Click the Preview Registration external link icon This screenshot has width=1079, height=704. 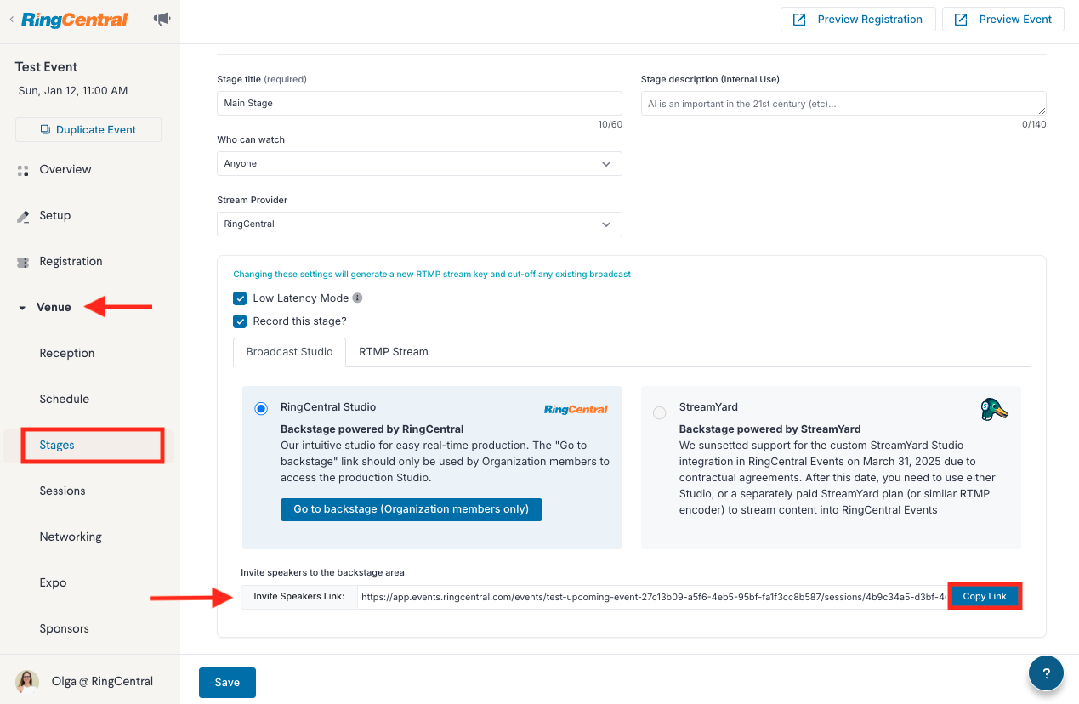(x=799, y=20)
